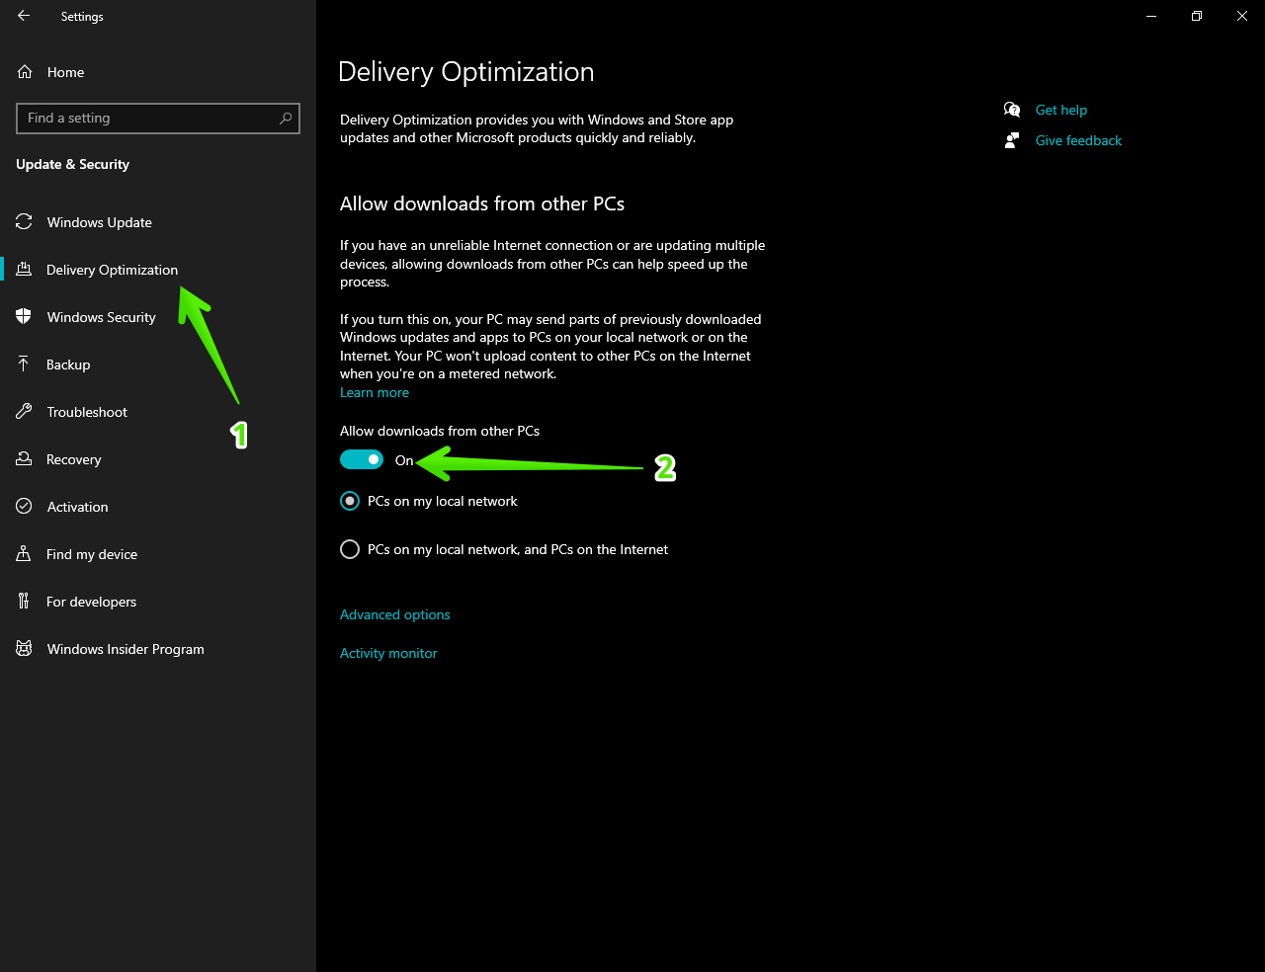Image resolution: width=1265 pixels, height=972 pixels.
Task: Select local network and Internet PCs radio button
Action: click(x=350, y=549)
